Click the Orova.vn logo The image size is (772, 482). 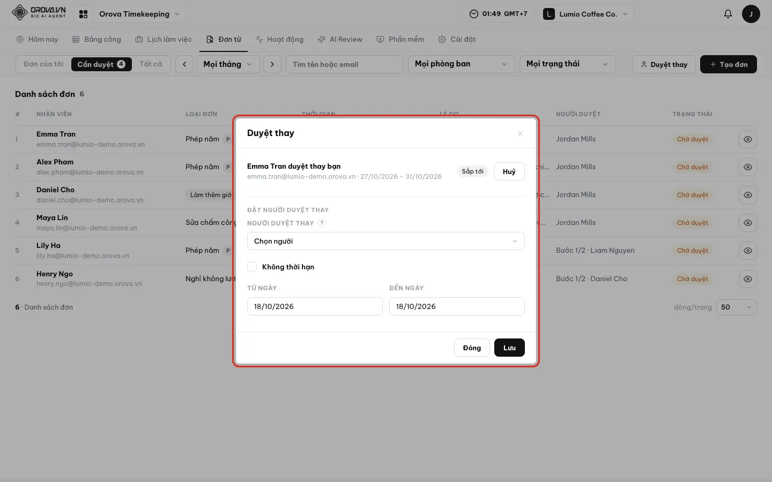pos(39,13)
